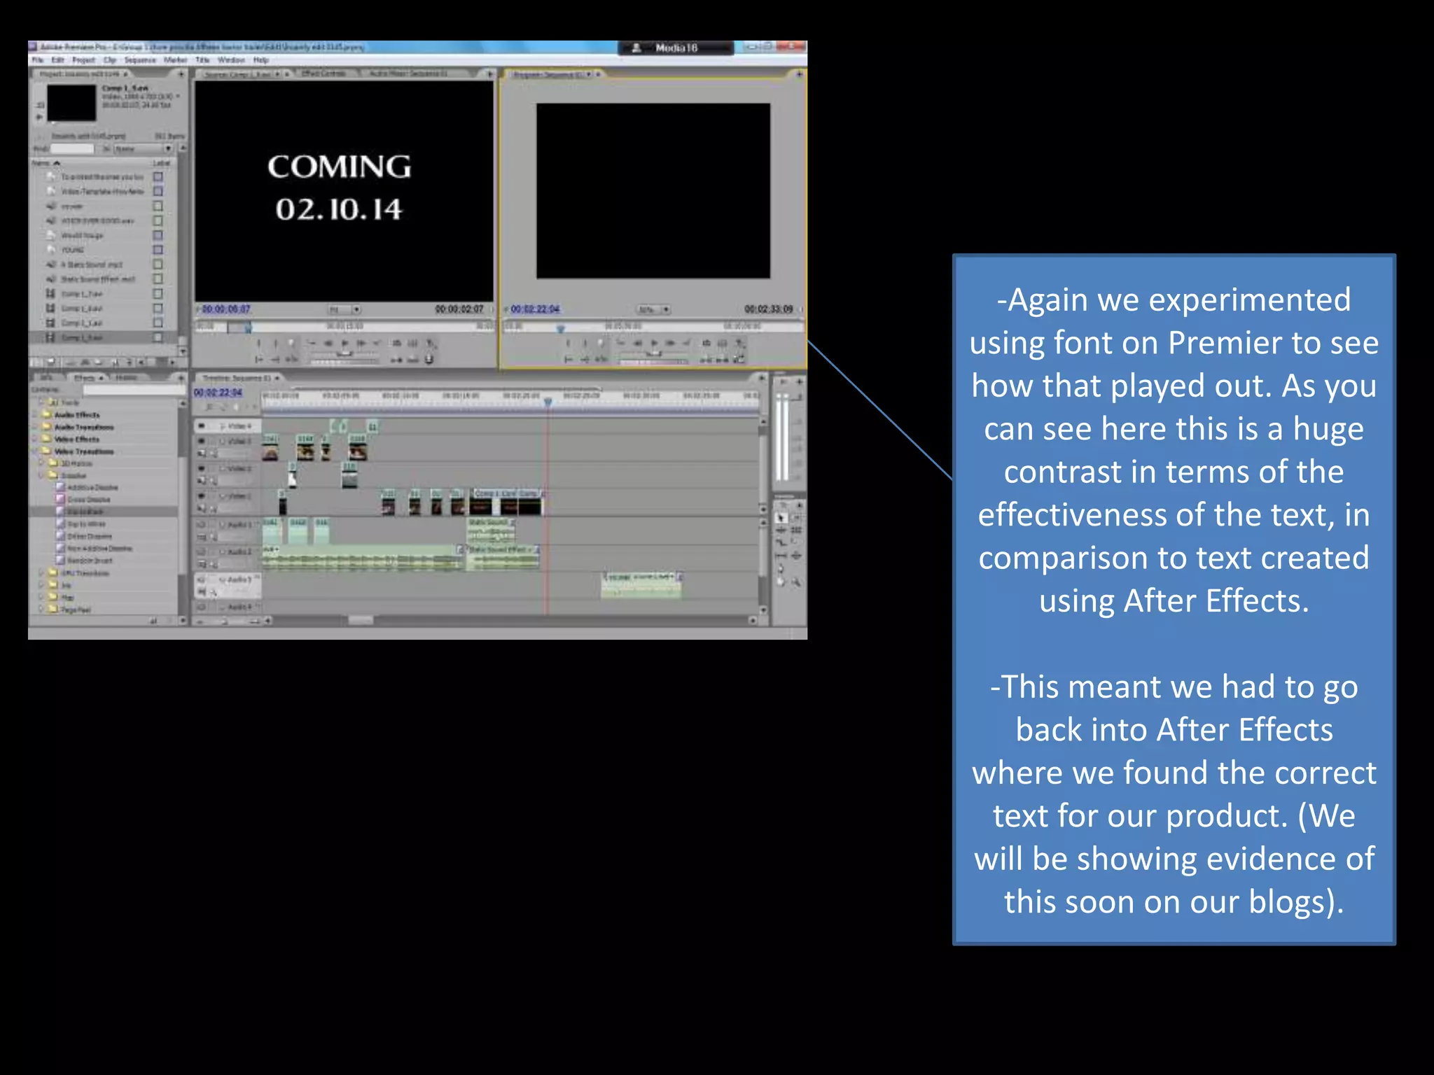This screenshot has width=1434, height=1075.
Task: Switch to the Effect Controls tab
Action: coord(323,73)
